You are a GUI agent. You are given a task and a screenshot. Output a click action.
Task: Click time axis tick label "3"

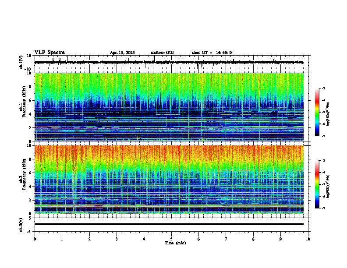117,239
